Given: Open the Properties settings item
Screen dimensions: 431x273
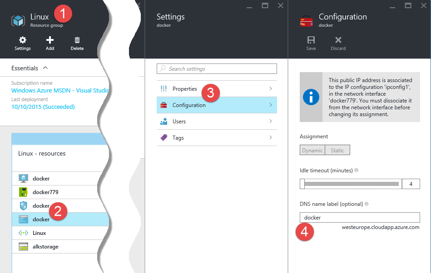Looking at the screenshot, I should (x=217, y=88).
